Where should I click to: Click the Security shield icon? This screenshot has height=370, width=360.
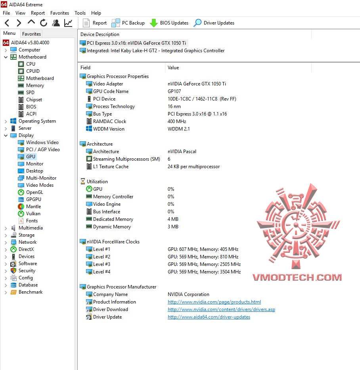(13, 271)
